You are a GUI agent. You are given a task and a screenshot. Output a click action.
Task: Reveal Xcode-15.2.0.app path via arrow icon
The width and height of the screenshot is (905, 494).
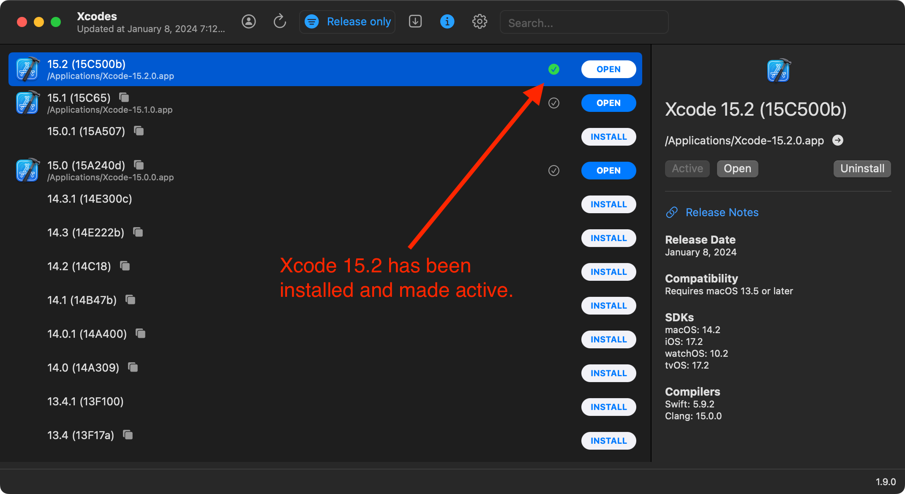(x=839, y=140)
